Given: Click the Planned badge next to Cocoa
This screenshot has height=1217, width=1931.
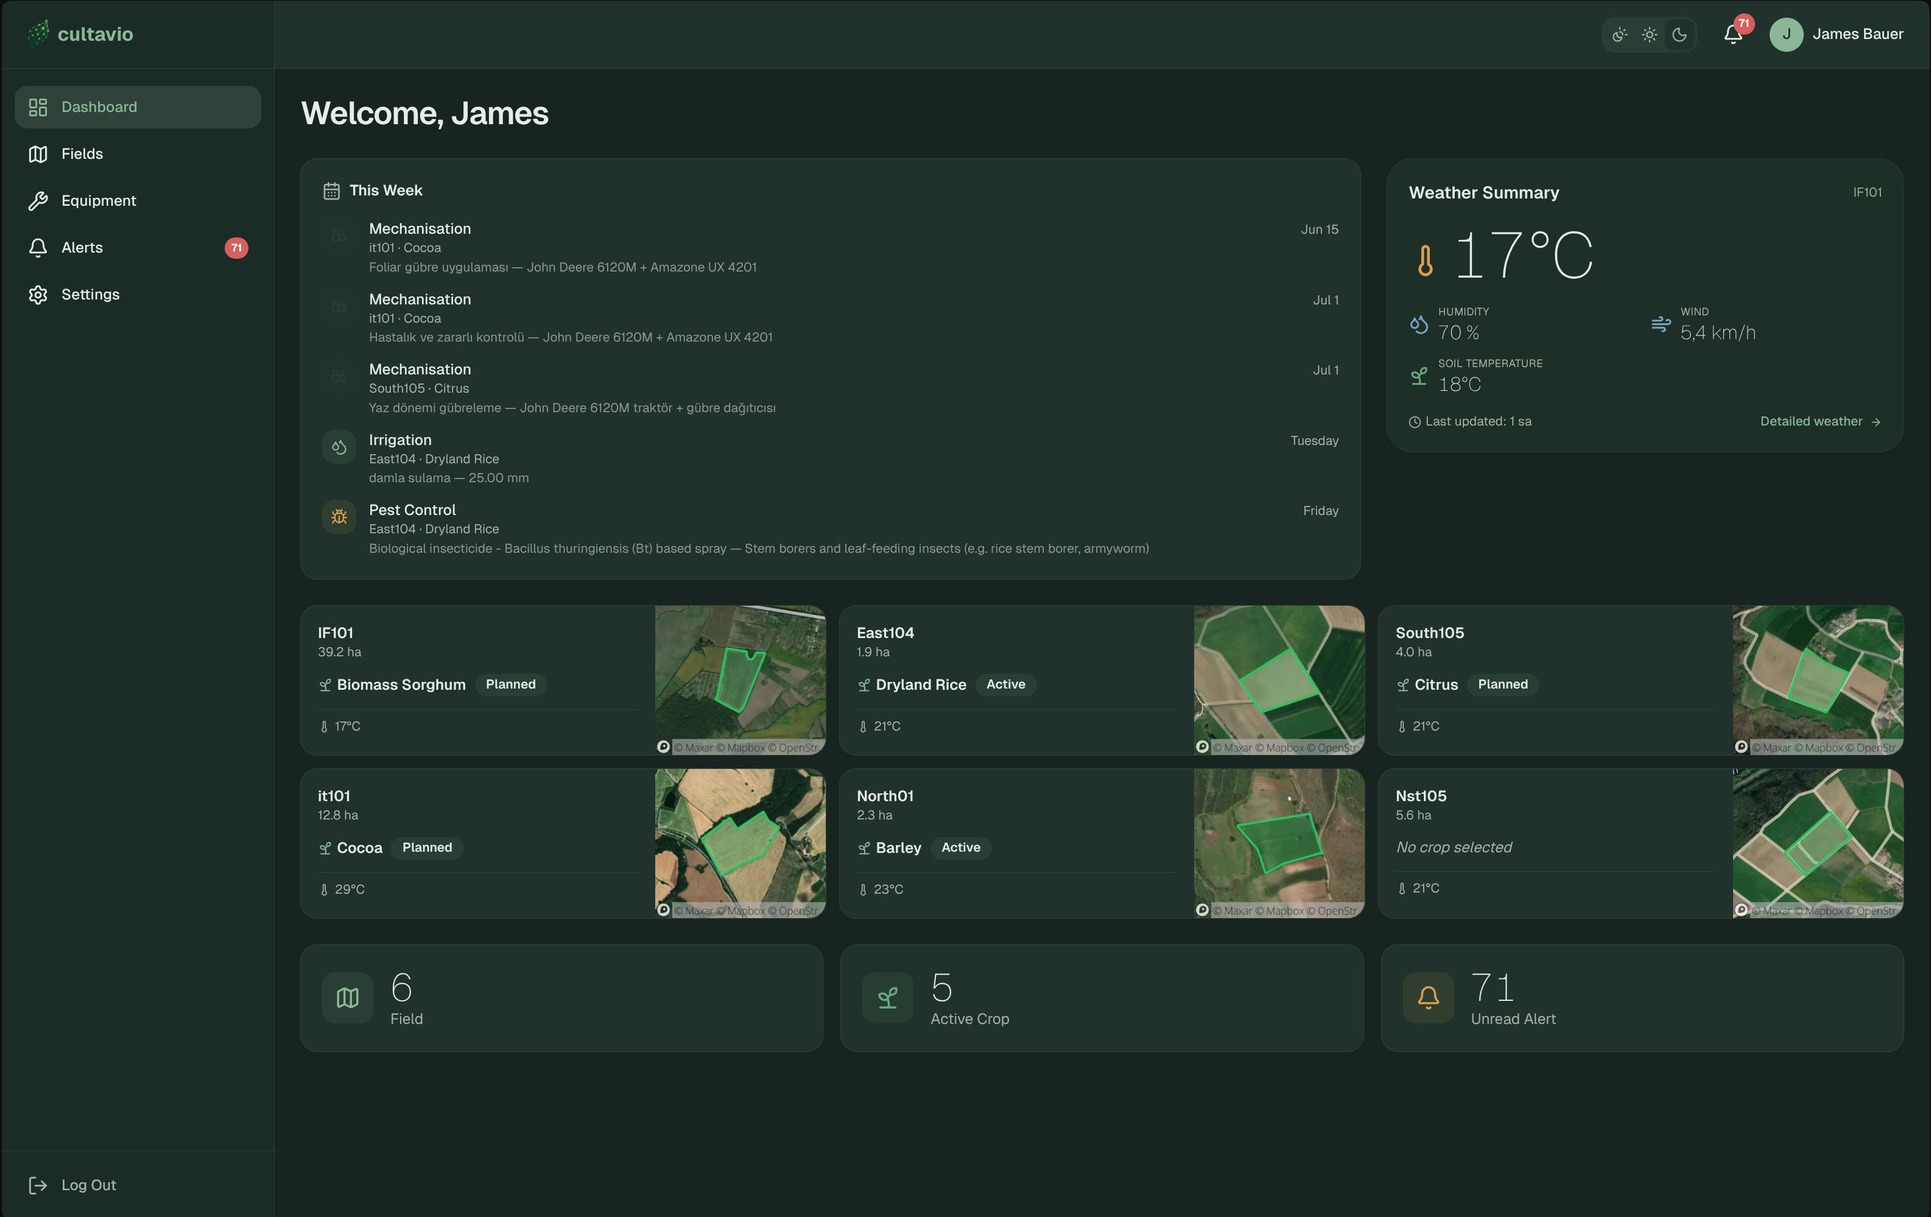Looking at the screenshot, I should [x=427, y=847].
